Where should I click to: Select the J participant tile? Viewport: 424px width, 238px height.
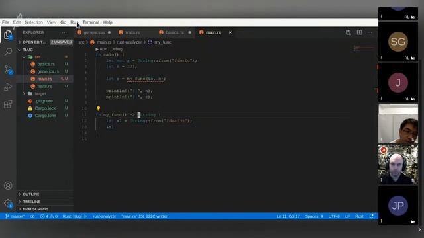(x=398, y=83)
